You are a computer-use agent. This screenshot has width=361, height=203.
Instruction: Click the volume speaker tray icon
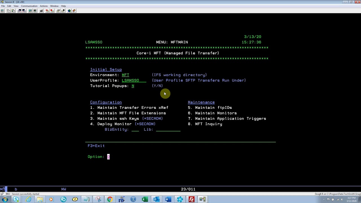pos(342,200)
